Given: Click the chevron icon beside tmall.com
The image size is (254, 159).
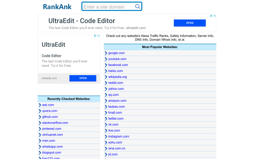Looking at the screenshot, I should pyautogui.click(x=106, y=113).
